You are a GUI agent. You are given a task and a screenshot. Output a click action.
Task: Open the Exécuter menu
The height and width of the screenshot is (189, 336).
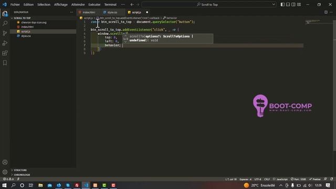[x=94, y=5]
